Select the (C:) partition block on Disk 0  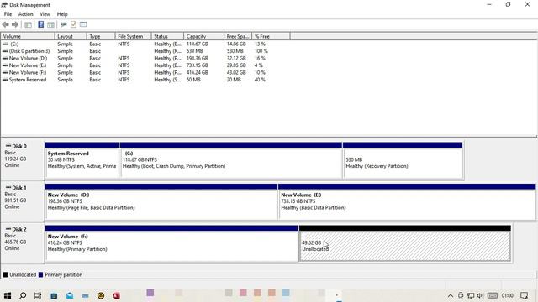231,160
